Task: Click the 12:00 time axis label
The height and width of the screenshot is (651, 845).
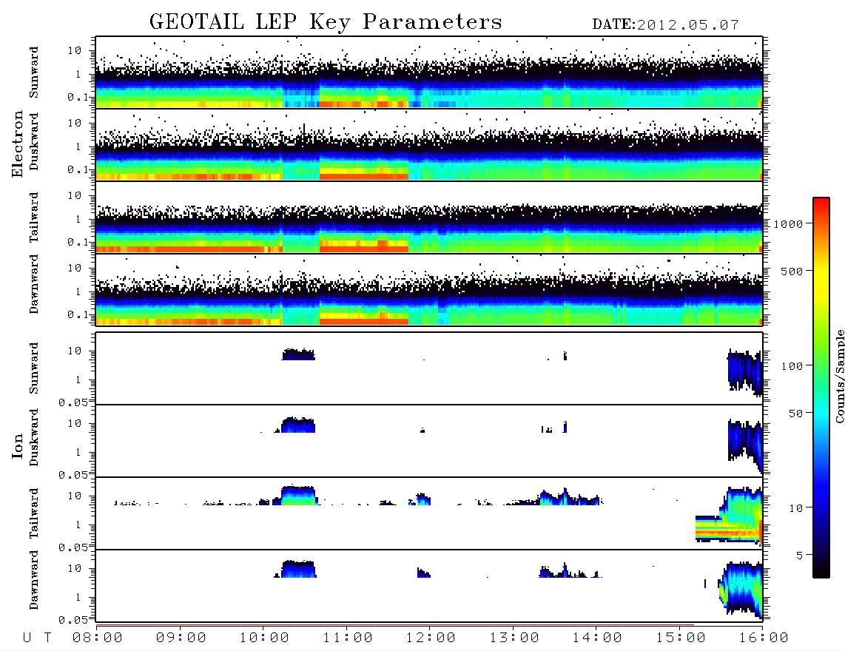Action: [x=431, y=638]
